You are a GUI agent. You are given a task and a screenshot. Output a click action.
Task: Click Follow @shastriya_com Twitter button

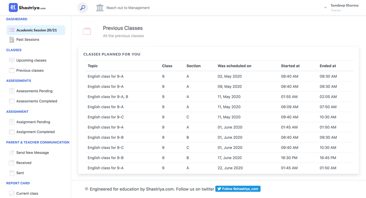coord(238,189)
